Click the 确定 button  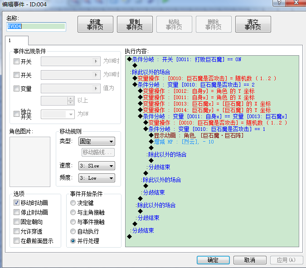point(213,260)
